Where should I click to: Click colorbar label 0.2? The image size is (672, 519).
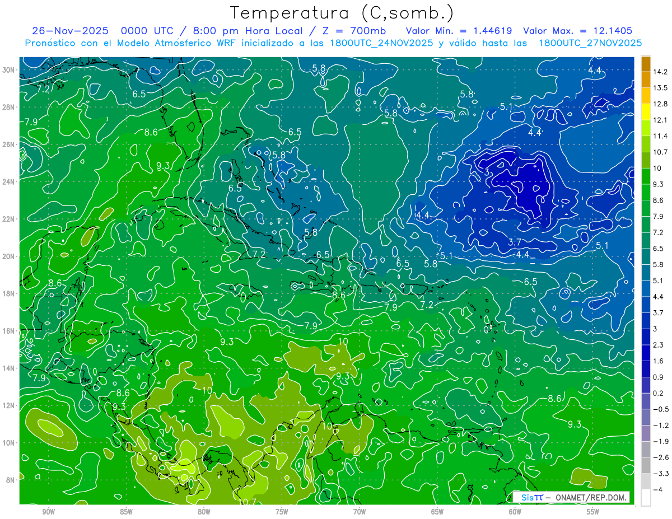point(659,393)
